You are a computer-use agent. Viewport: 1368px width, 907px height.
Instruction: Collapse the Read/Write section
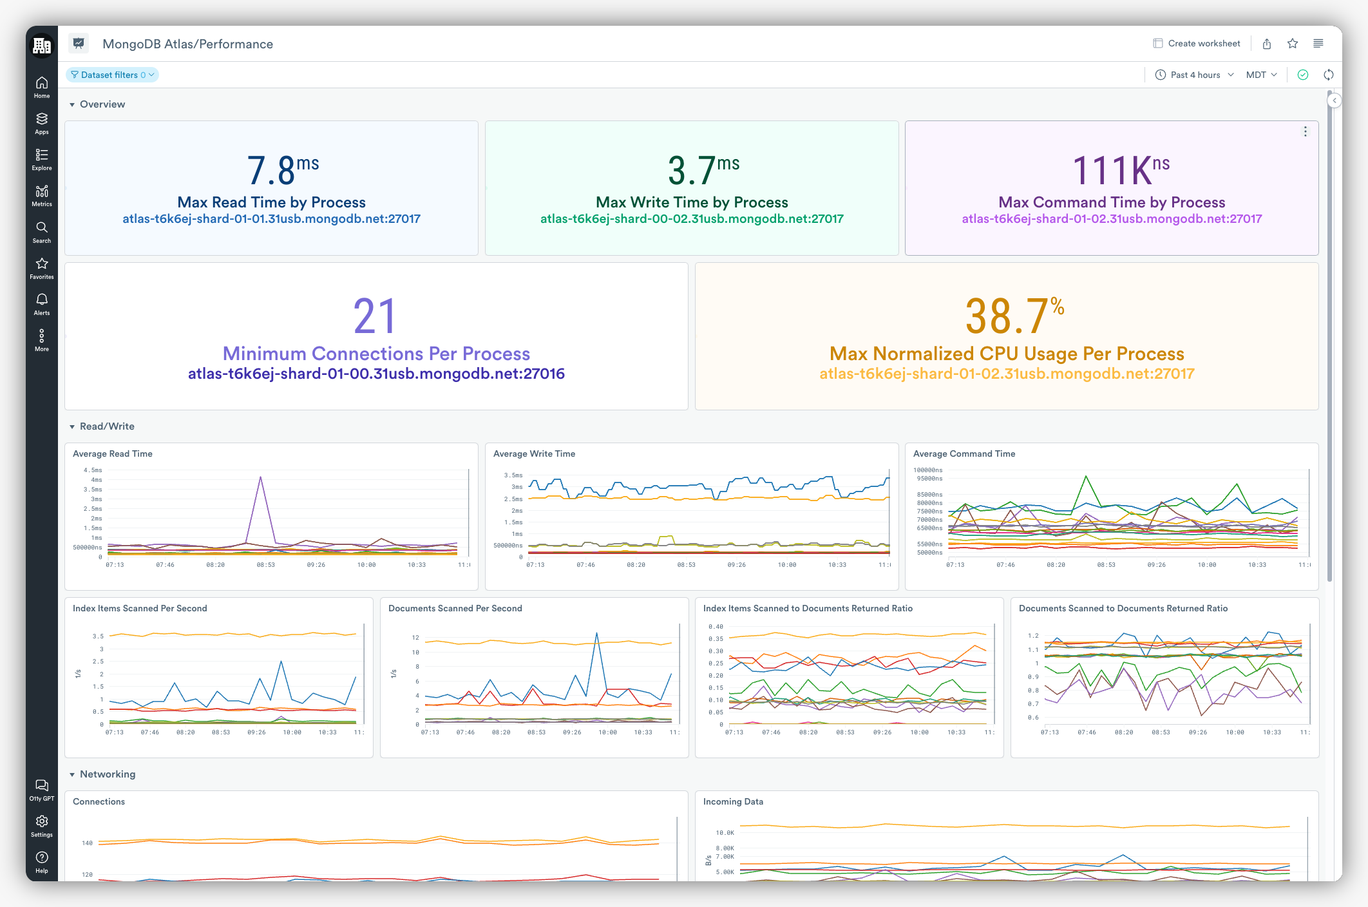tap(72, 426)
